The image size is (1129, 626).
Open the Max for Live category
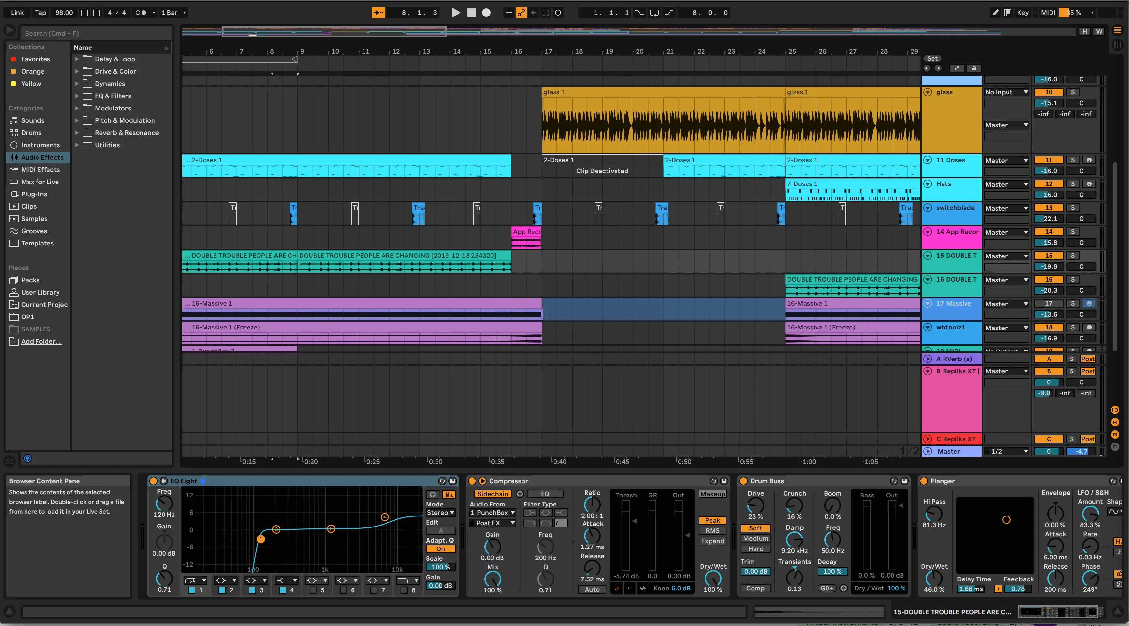39,182
